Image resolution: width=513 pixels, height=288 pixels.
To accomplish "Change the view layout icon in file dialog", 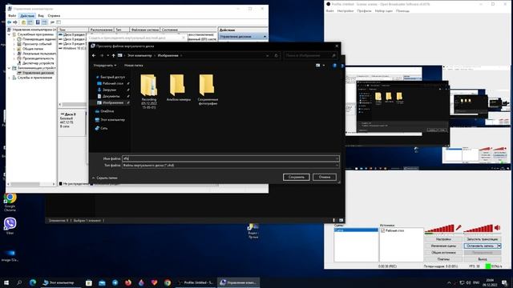I will point(317,66).
